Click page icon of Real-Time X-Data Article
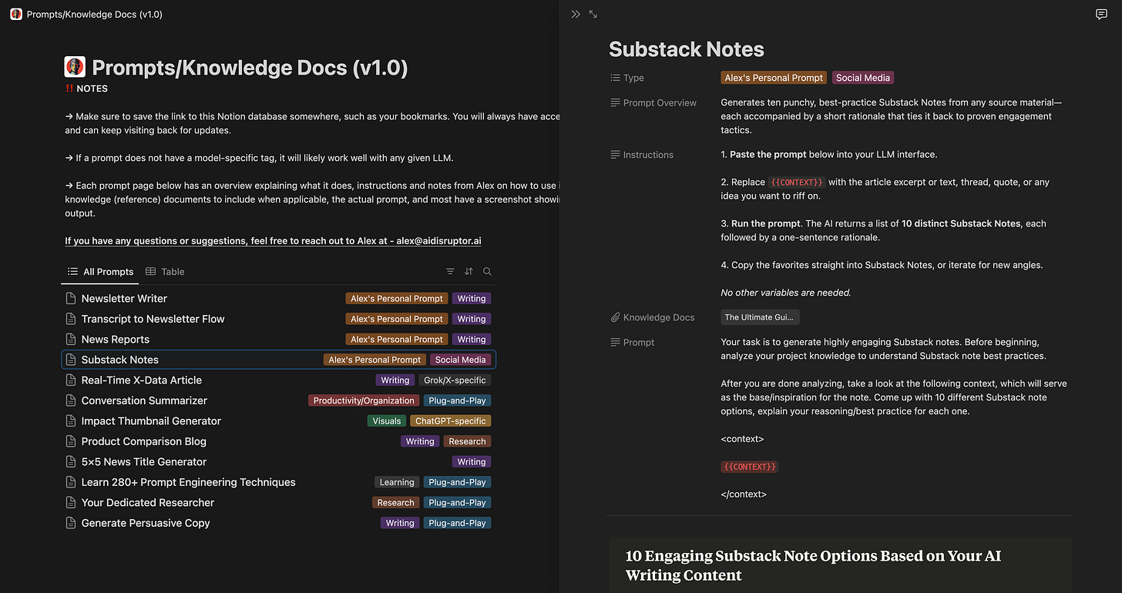This screenshot has width=1122, height=593. click(x=71, y=380)
